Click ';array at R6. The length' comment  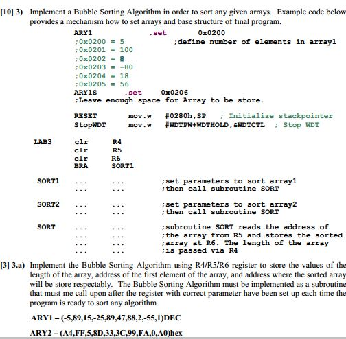pyautogui.click(x=245, y=243)
